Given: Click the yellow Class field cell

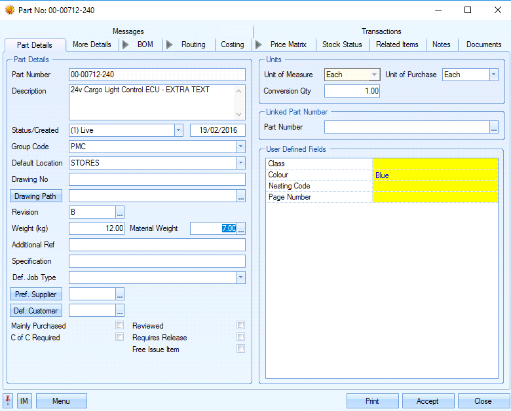Looking at the screenshot, I should (434, 164).
